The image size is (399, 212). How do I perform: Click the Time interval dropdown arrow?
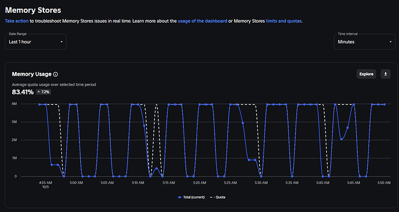click(x=390, y=42)
